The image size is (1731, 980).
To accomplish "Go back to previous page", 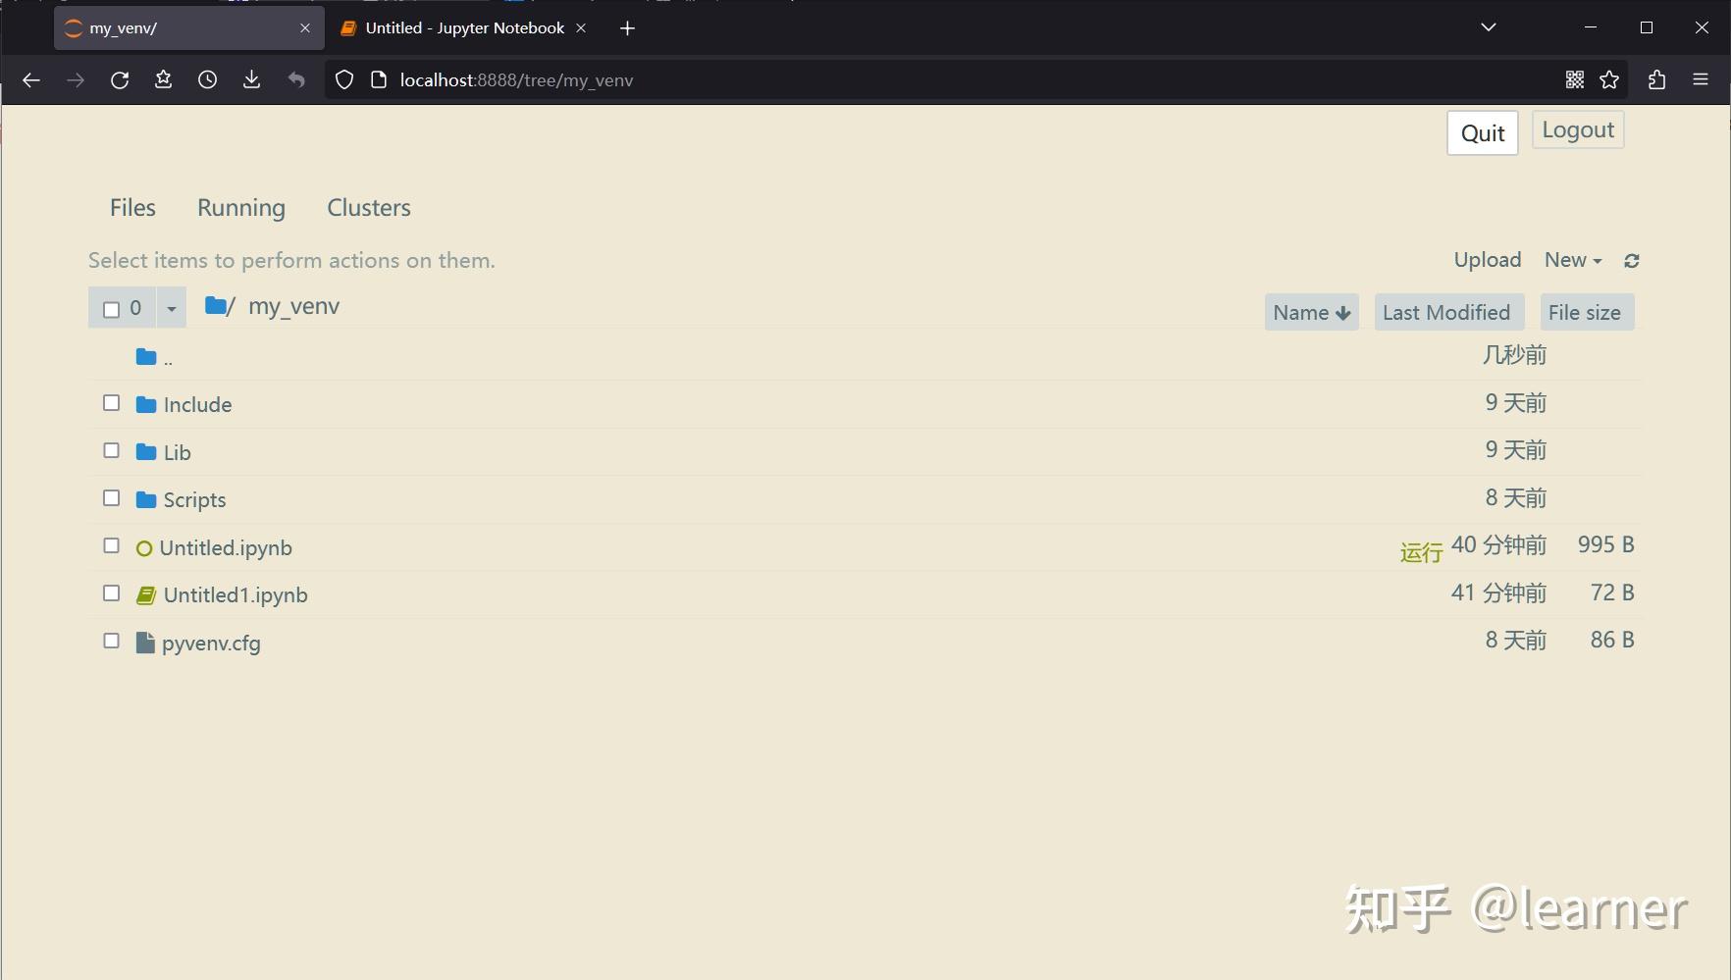I will click(31, 80).
